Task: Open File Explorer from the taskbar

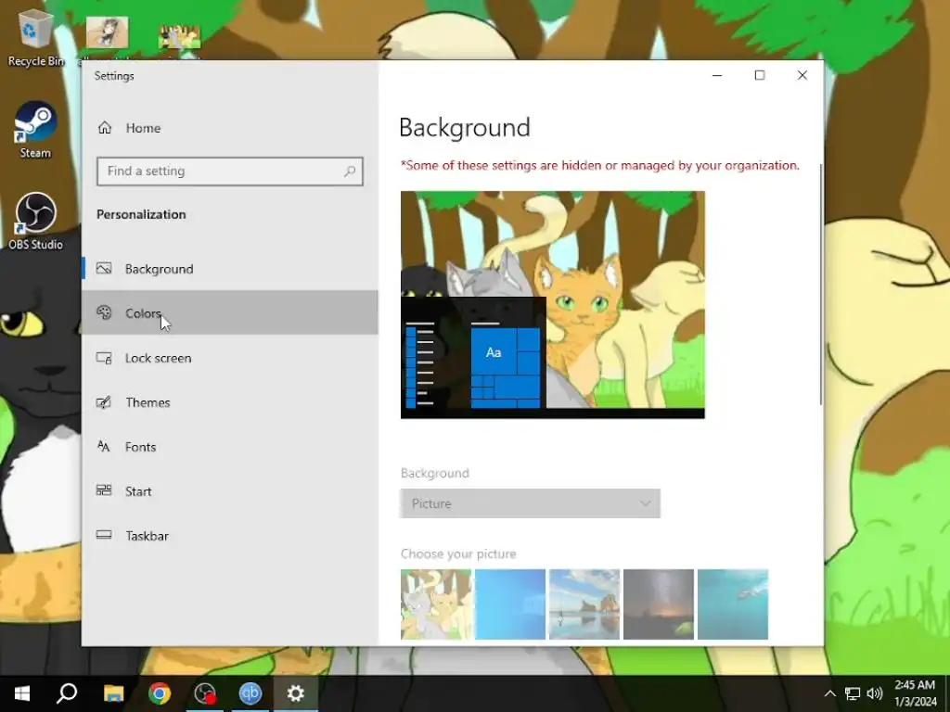Action: coord(113,693)
